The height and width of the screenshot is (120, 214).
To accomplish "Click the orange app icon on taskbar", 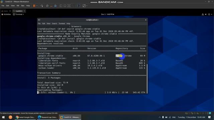I will (10, 117).
